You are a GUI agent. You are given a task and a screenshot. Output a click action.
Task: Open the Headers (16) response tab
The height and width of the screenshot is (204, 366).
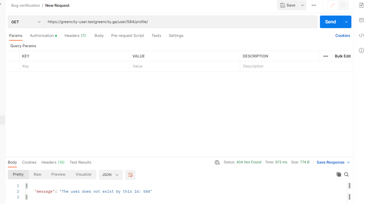[x=53, y=162]
